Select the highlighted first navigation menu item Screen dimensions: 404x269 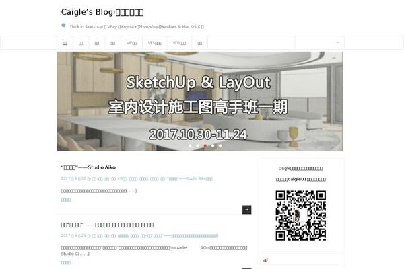(x=65, y=43)
